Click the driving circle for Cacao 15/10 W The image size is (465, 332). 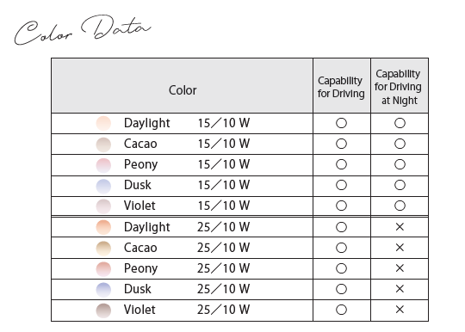(x=341, y=144)
